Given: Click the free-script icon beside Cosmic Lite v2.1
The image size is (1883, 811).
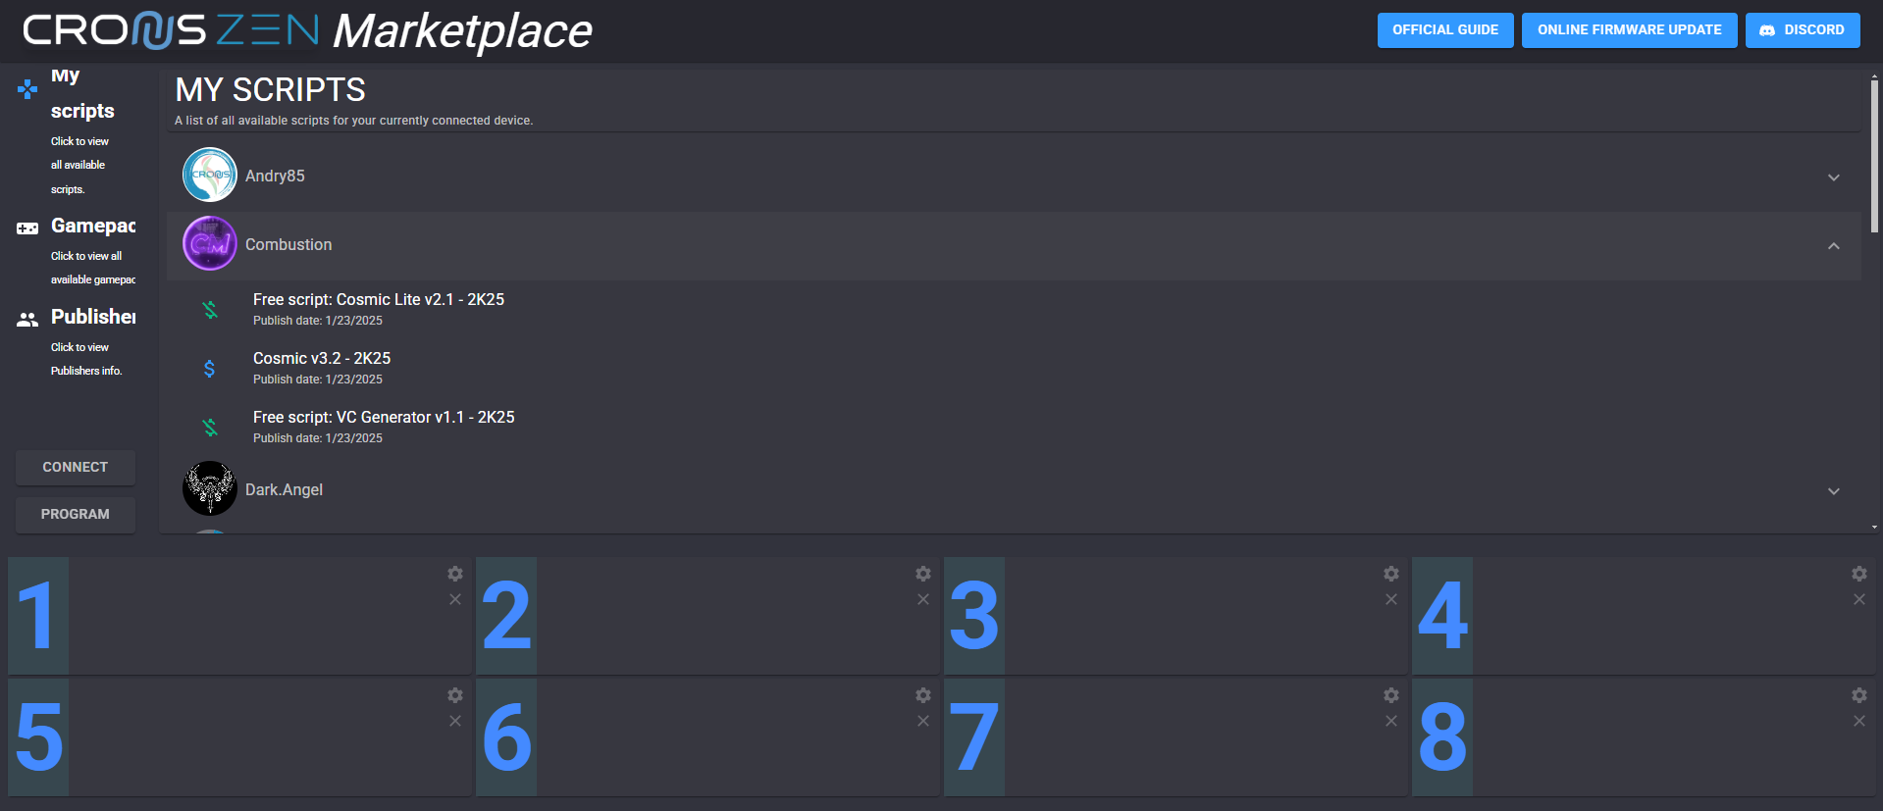Looking at the screenshot, I should (210, 310).
